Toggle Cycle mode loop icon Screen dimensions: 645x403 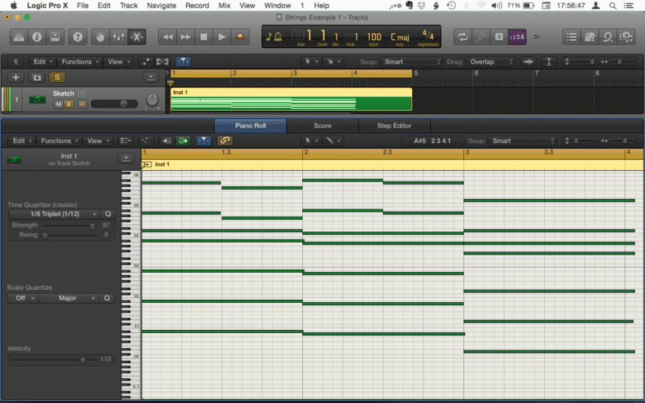point(463,37)
